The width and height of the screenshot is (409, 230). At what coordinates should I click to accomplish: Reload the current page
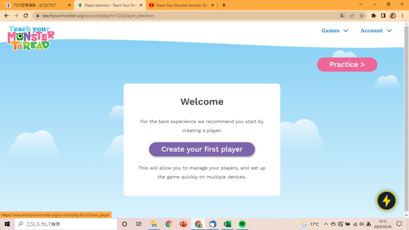click(26, 16)
